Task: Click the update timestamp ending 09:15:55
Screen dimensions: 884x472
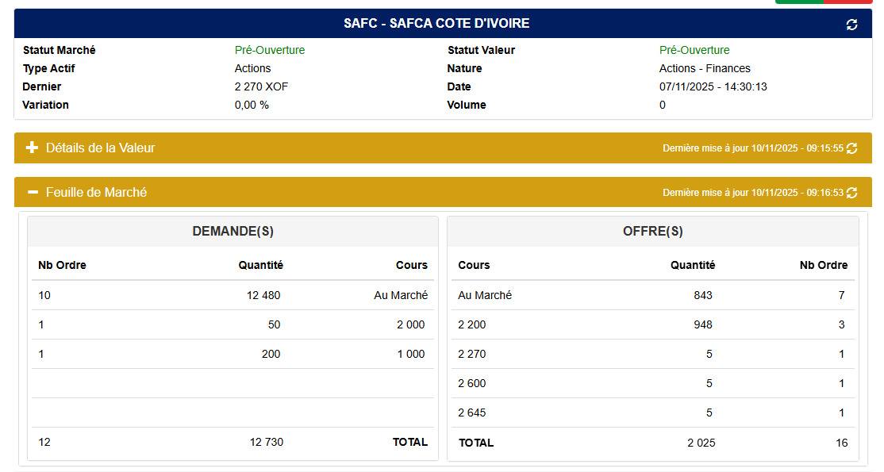Action: pos(752,148)
